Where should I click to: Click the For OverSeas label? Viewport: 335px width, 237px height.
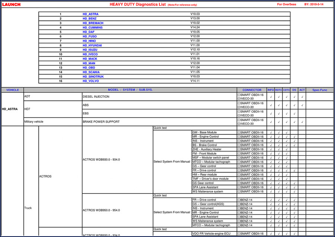click(287, 4)
